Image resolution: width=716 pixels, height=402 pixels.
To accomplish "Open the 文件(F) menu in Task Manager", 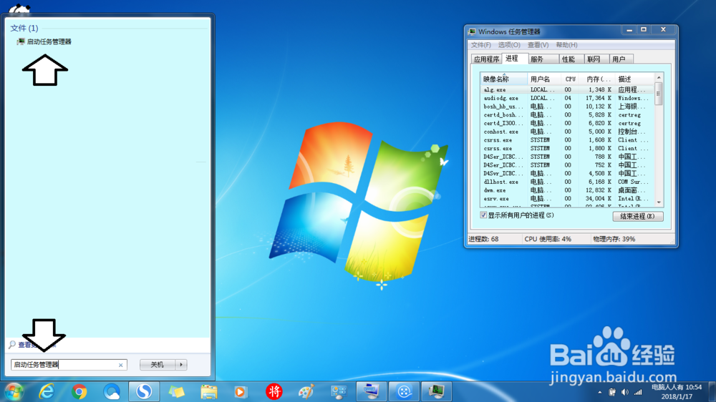I will point(481,45).
